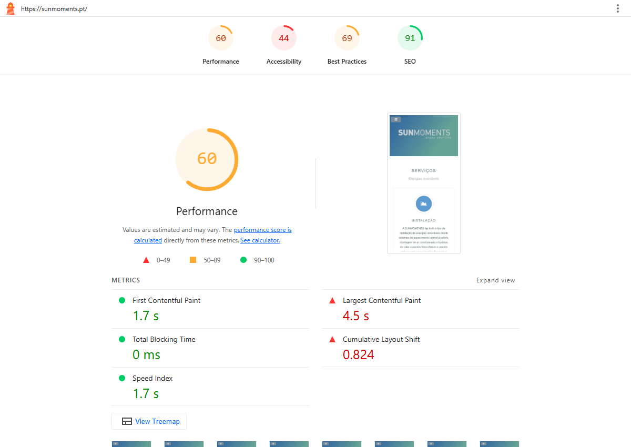Click the green circle legend icon for 90–100

[x=243, y=260]
